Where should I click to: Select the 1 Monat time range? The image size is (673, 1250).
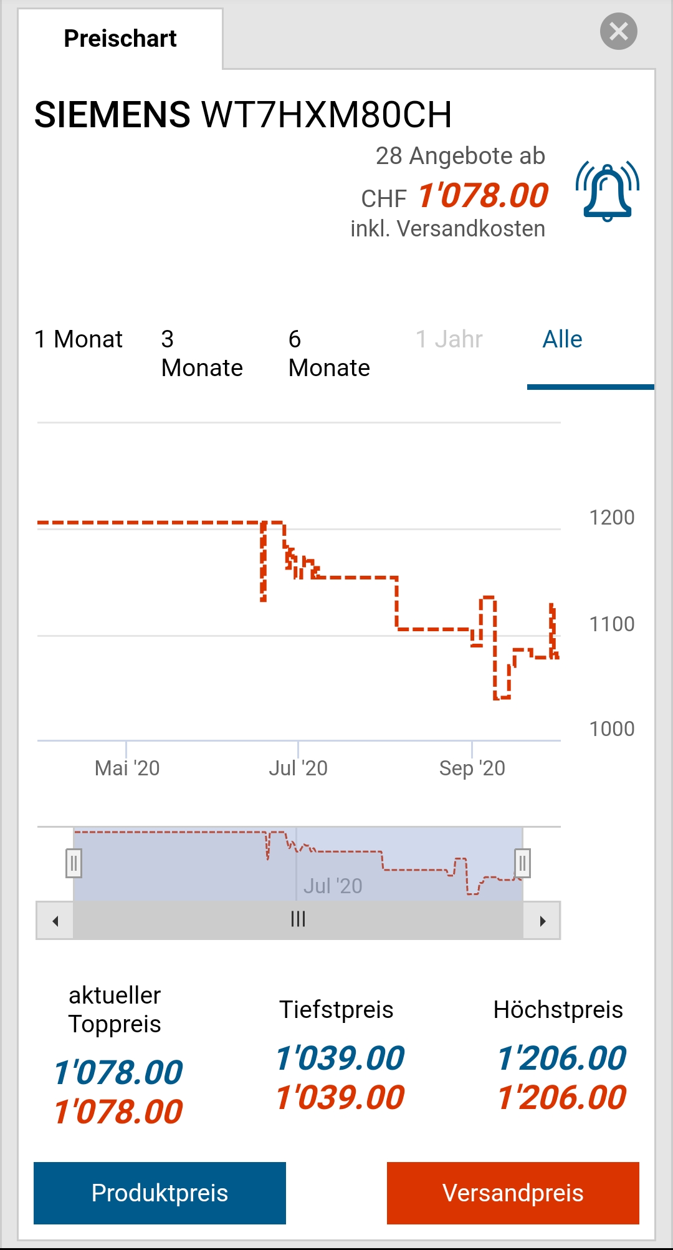coord(79,339)
